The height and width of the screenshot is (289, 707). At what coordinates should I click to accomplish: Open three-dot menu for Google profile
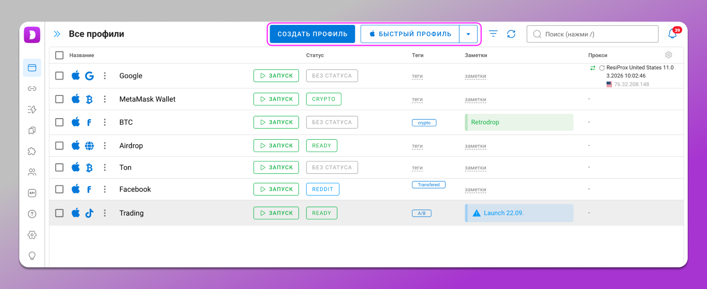105,76
